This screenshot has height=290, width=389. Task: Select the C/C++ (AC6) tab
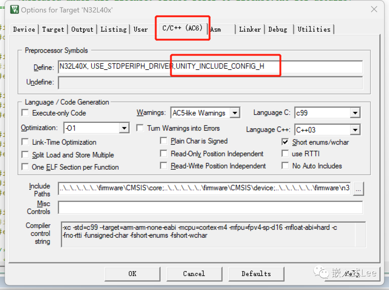pyautogui.click(x=182, y=28)
